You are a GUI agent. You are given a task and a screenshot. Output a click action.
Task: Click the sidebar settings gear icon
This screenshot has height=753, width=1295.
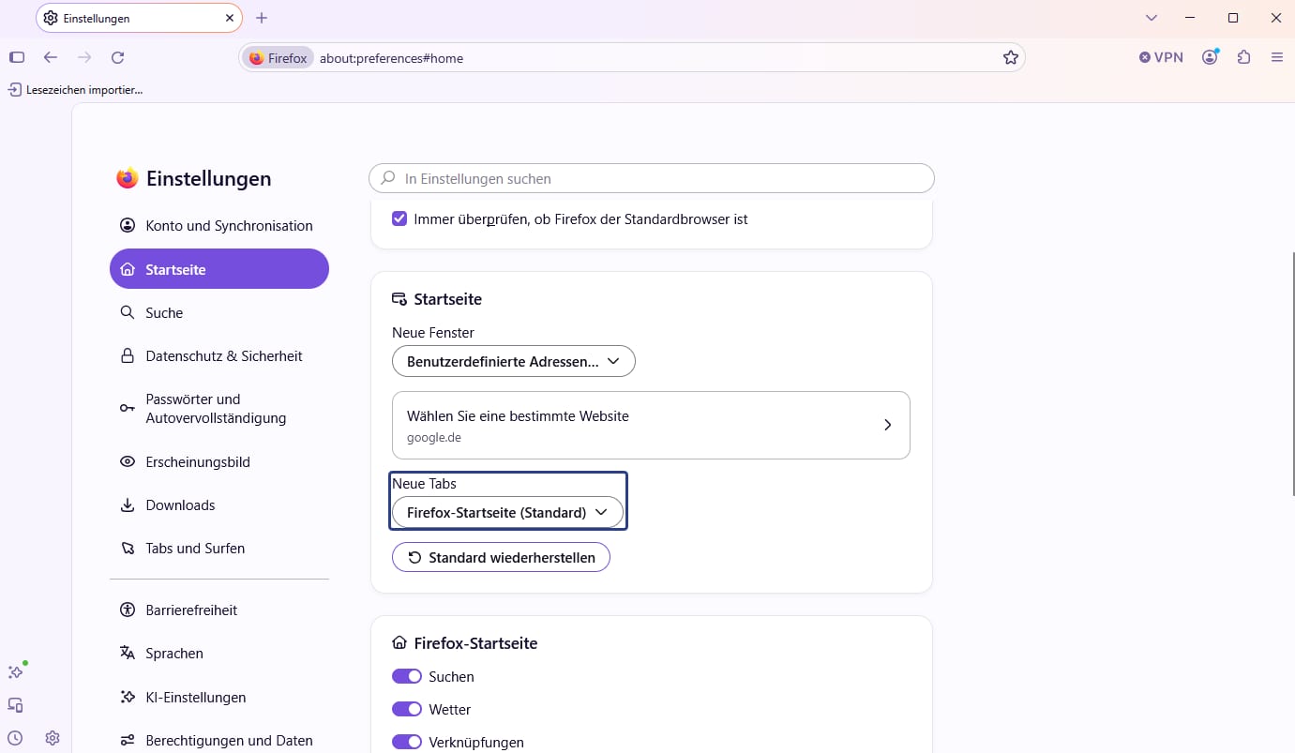pos(52,738)
